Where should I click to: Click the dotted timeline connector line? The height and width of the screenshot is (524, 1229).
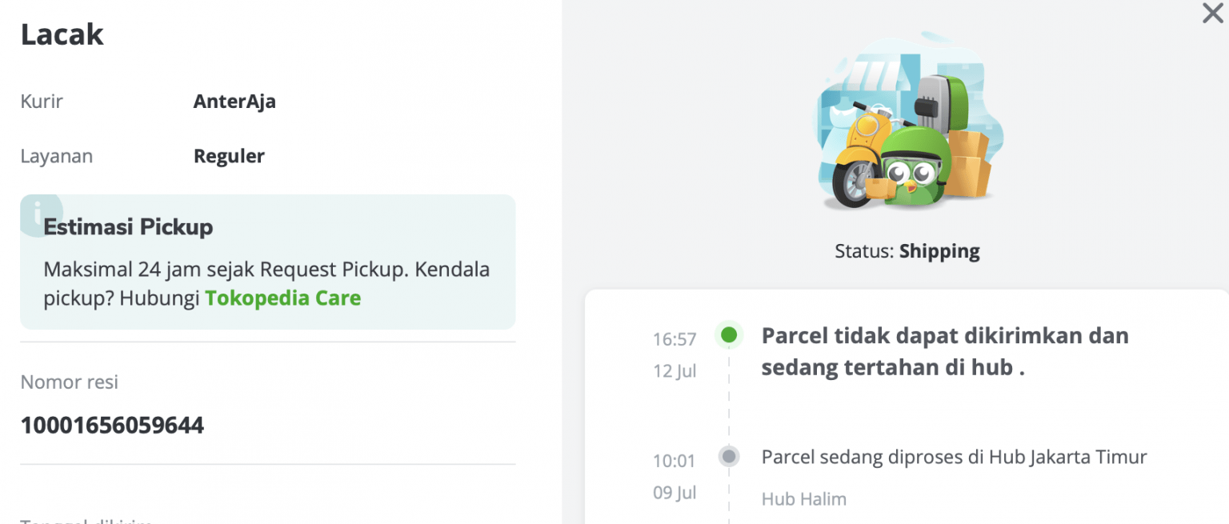(728, 400)
